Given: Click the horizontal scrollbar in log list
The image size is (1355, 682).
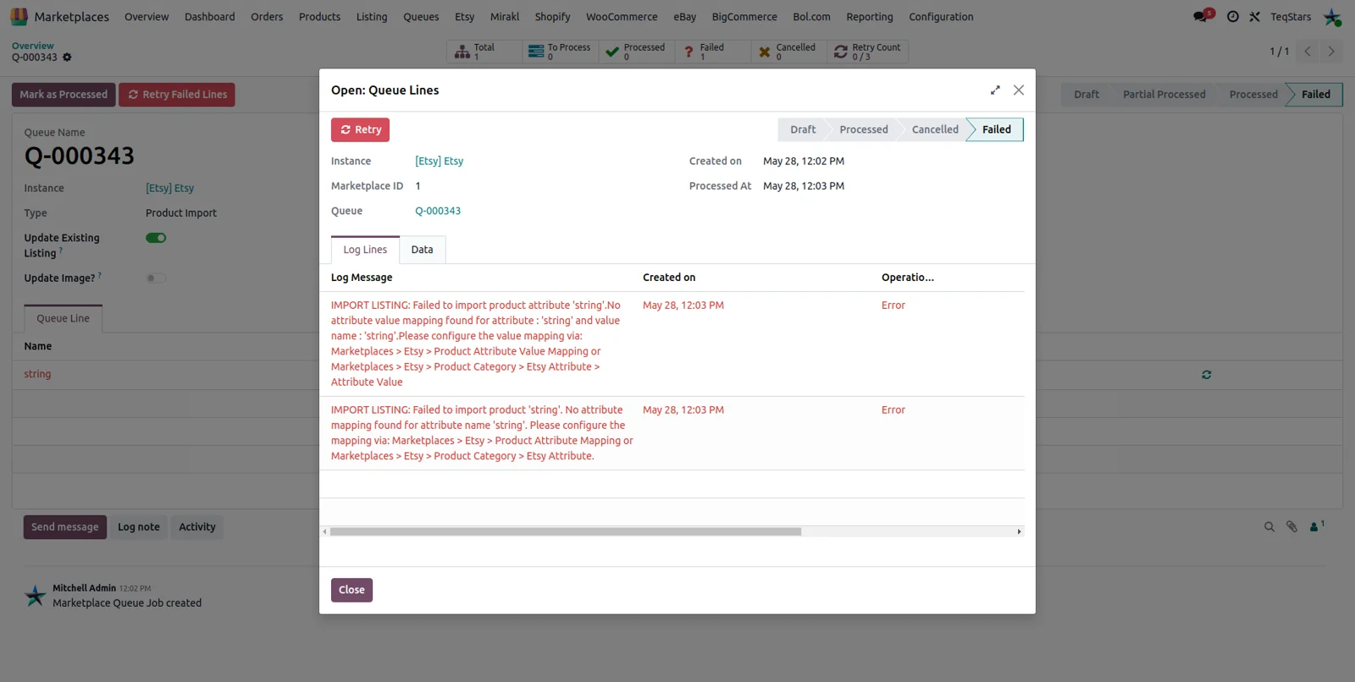Looking at the screenshot, I should [566, 531].
